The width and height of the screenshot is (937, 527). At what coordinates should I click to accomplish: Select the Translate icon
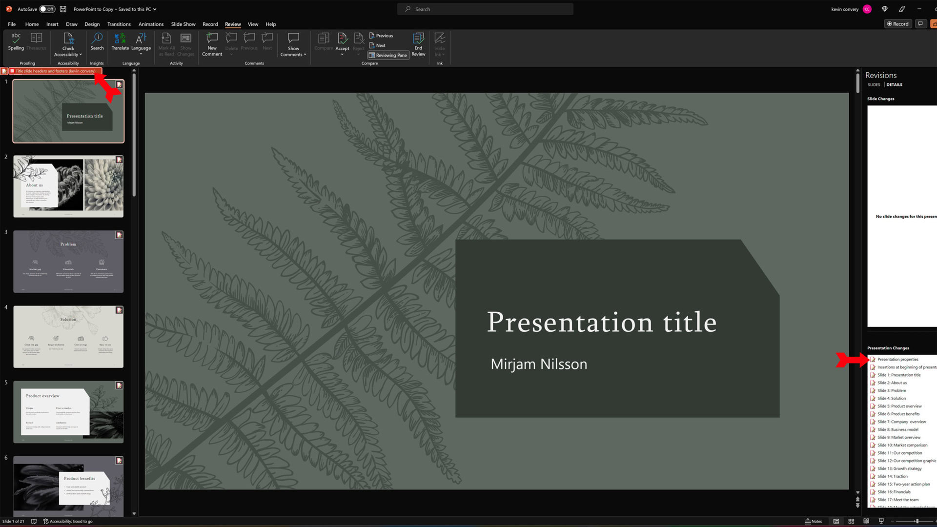click(x=120, y=42)
